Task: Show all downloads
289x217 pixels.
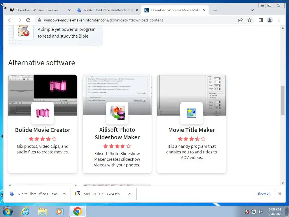Action: [264, 193]
